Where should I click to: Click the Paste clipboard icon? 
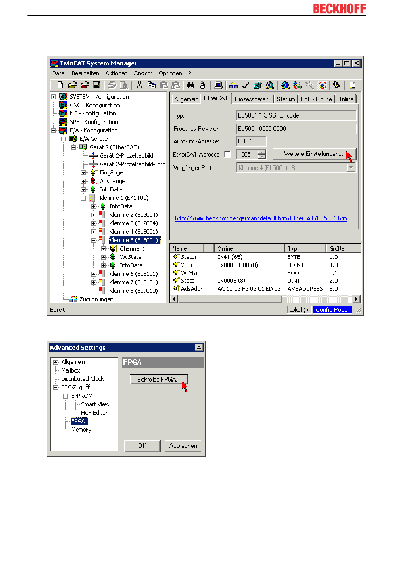(164, 85)
